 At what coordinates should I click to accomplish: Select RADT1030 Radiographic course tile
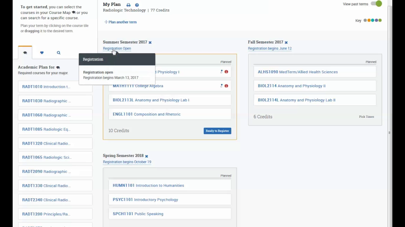(55, 101)
